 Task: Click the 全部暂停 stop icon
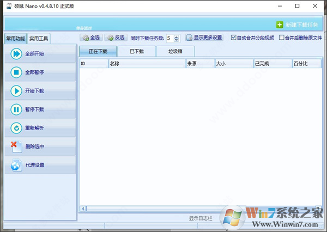16,72
